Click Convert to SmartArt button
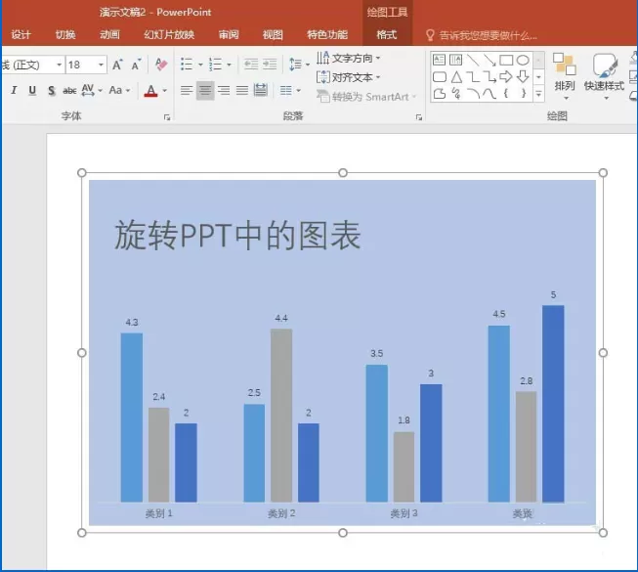 click(366, 97)
